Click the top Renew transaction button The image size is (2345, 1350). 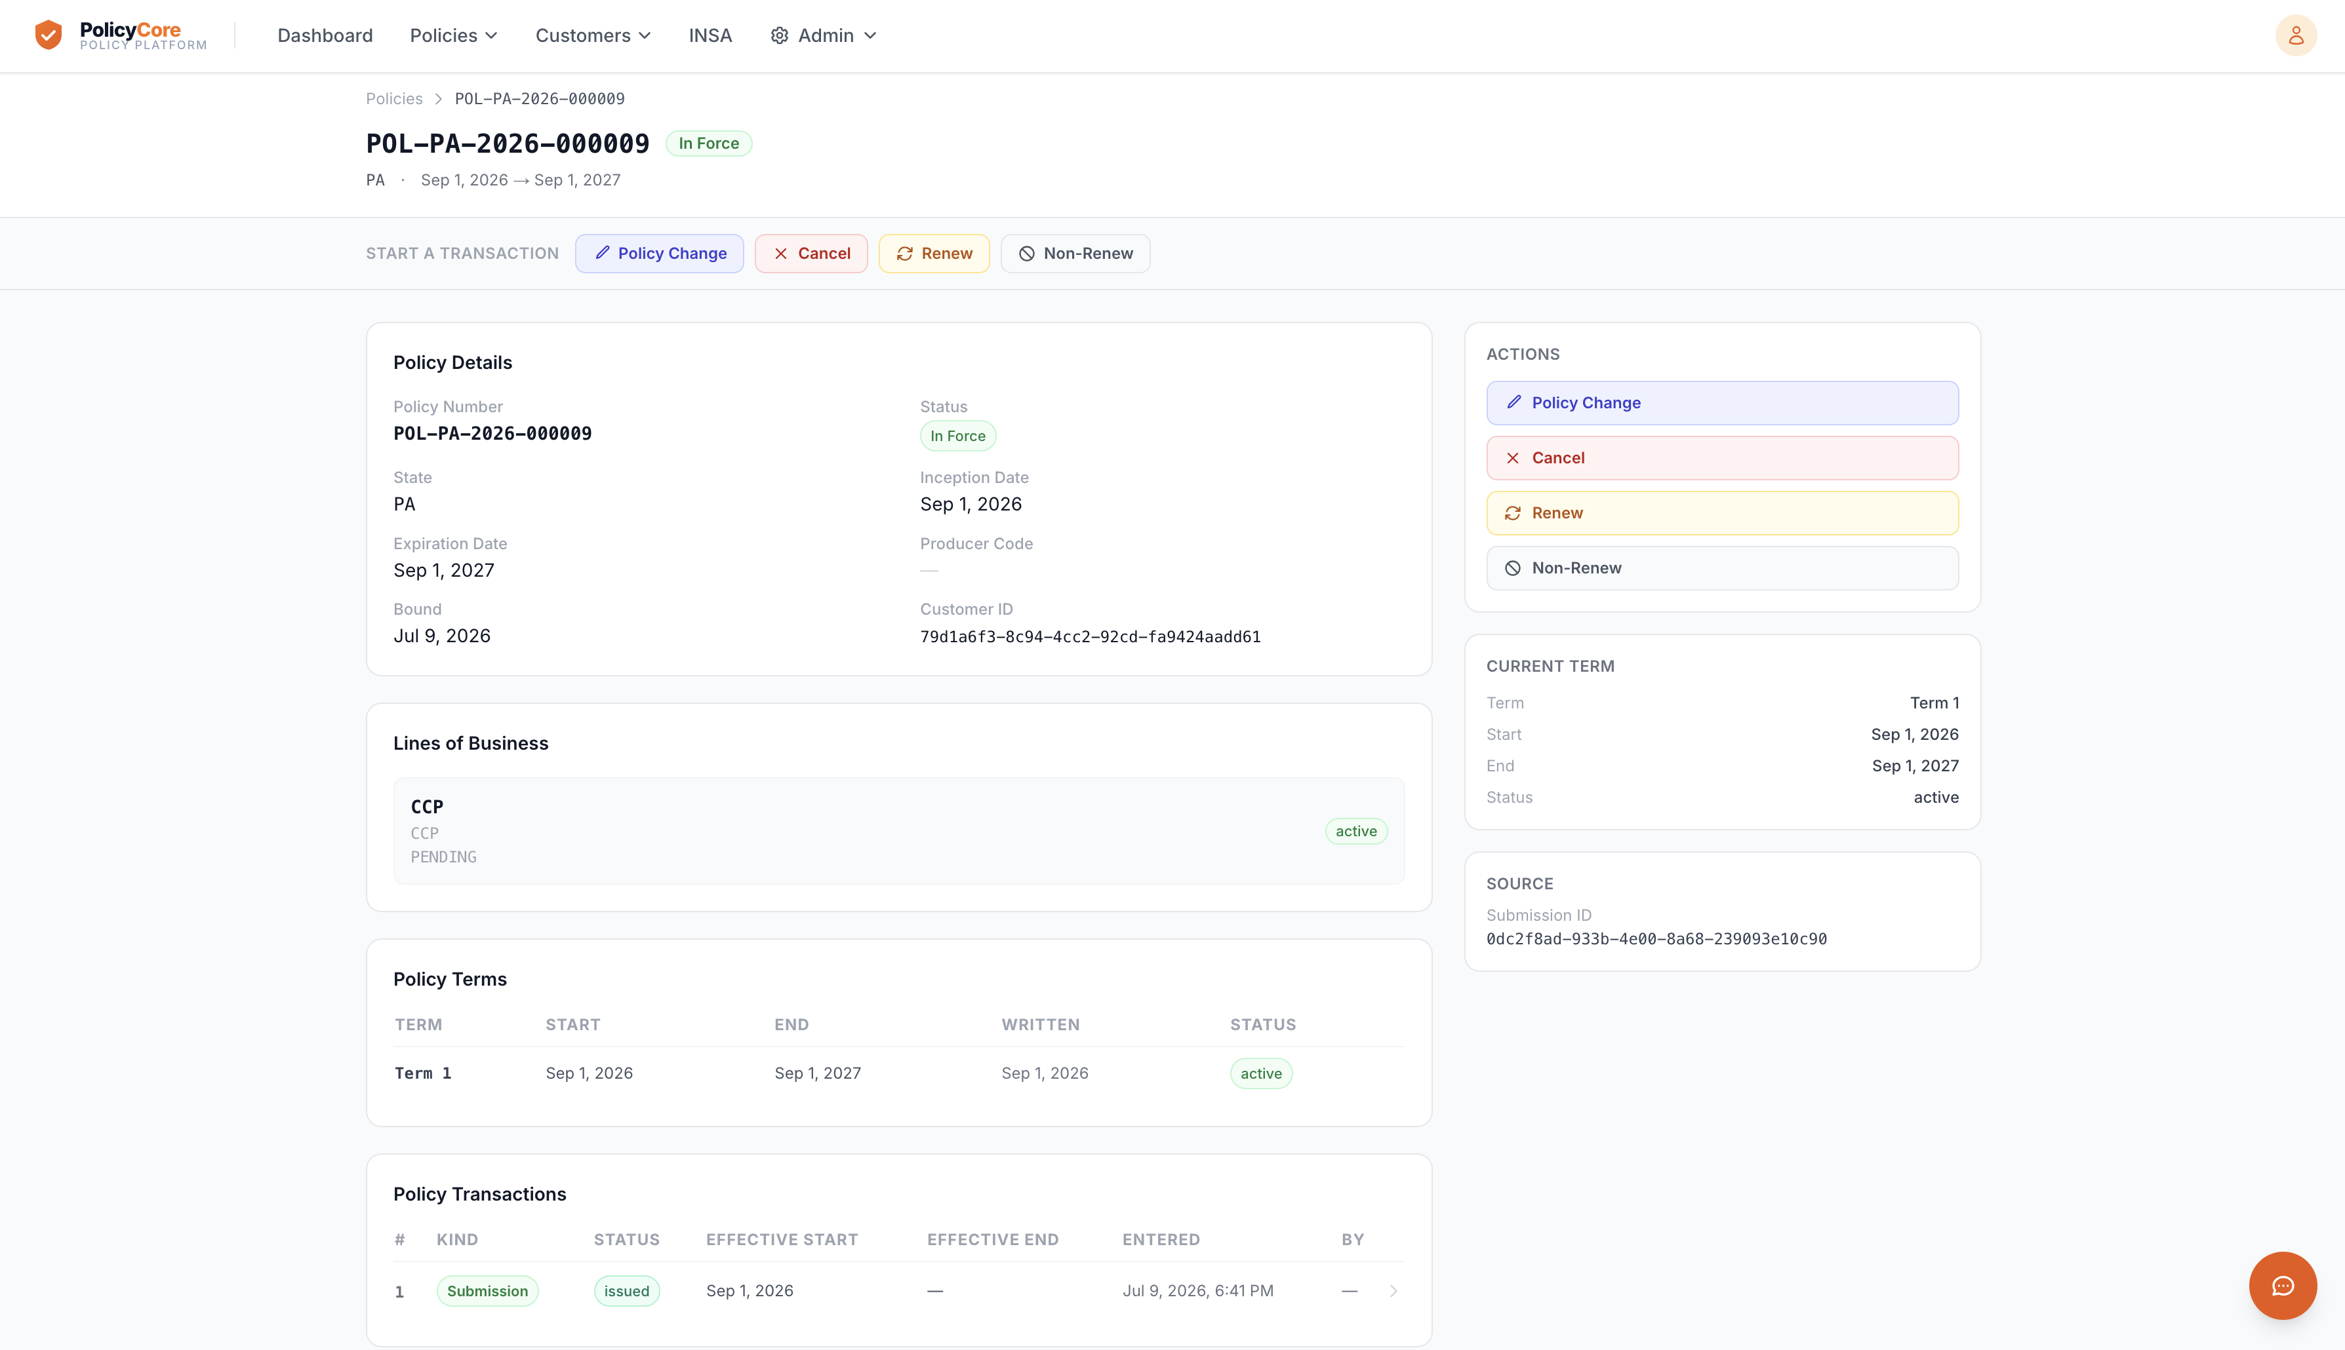[x=934, y=253]
